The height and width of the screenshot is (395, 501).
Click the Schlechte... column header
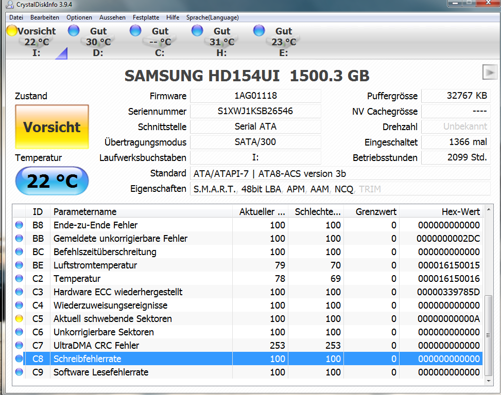(316, 211)
